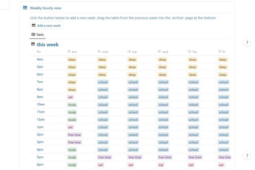Select the school tag for wed at 9am
Viewport: 255px width, 170px height.
tap(163, 97)
